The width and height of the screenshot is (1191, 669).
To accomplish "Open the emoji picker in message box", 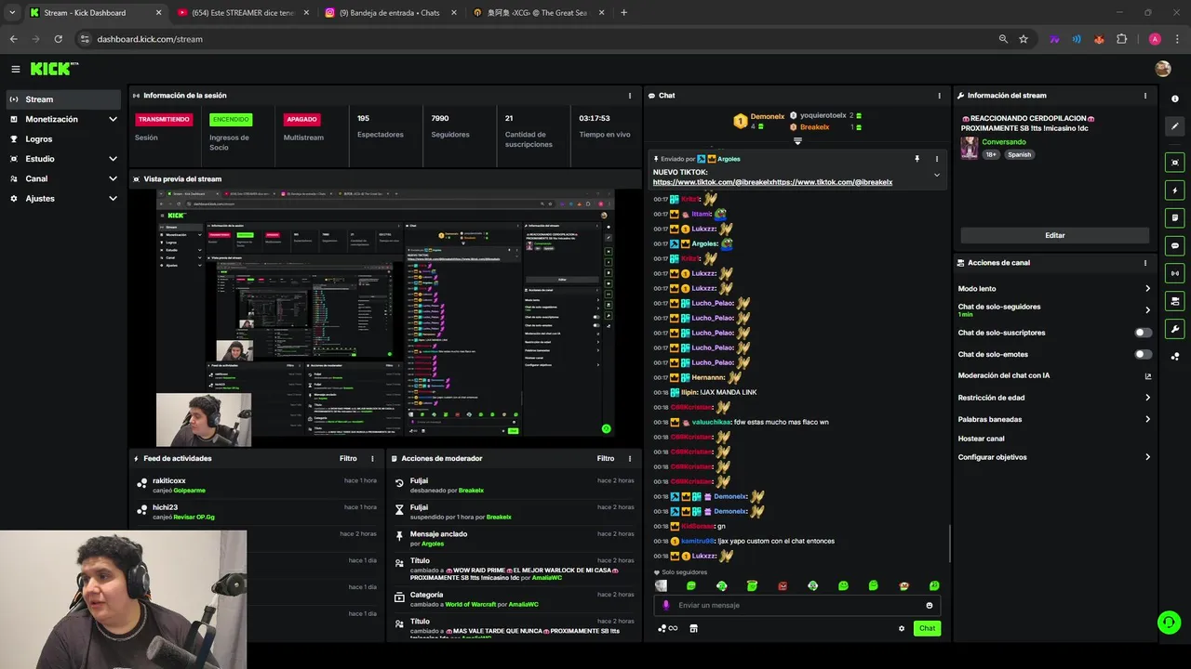I will (929, 605).
